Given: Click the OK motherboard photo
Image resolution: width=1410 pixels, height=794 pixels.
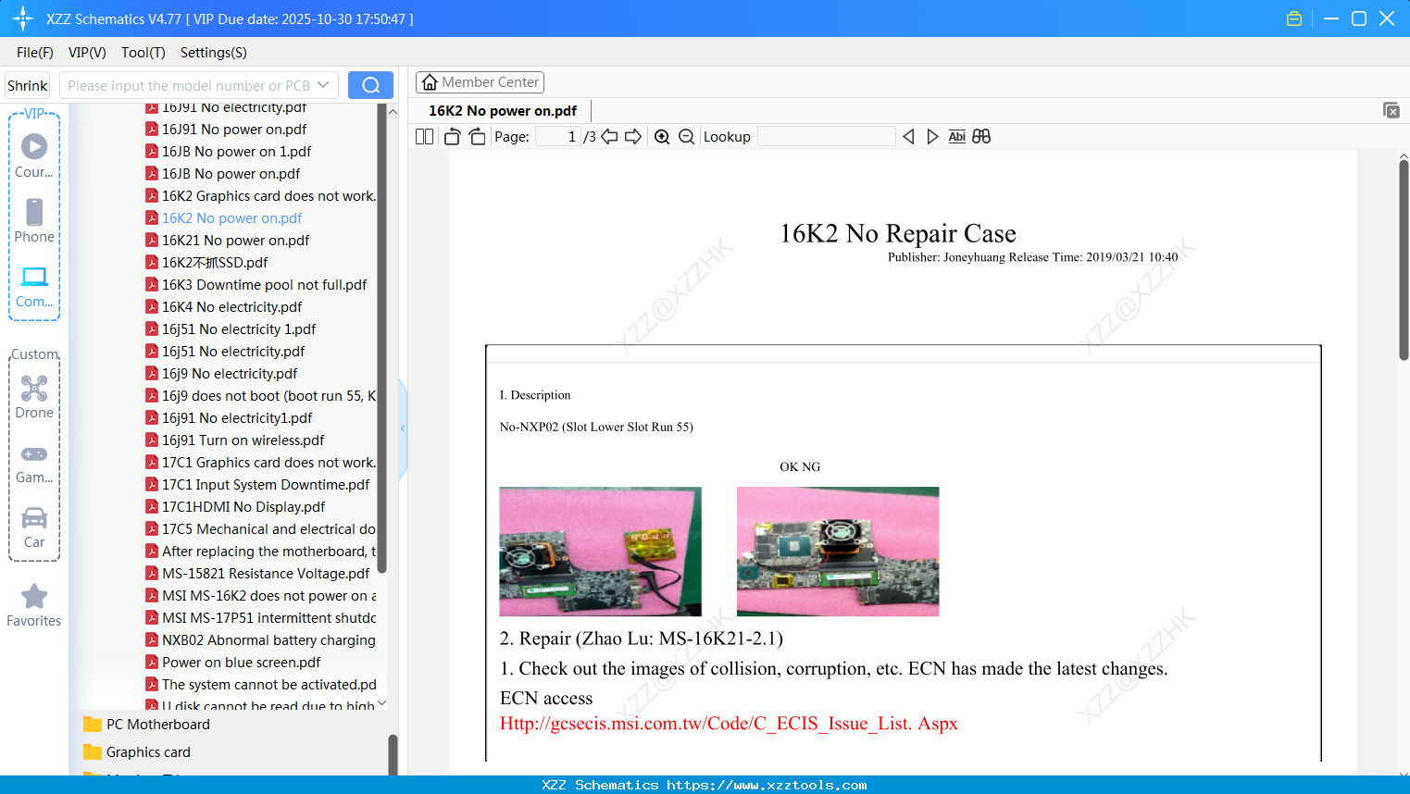Looking at the screenshot, I should 600,552.
